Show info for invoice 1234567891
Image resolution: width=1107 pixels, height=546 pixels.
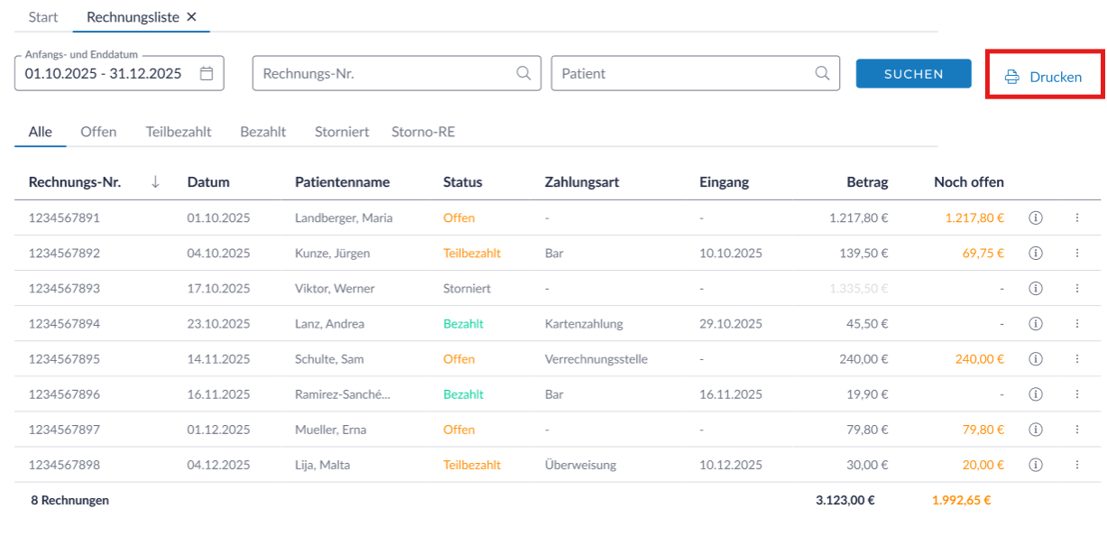(x=1036, y=218)
